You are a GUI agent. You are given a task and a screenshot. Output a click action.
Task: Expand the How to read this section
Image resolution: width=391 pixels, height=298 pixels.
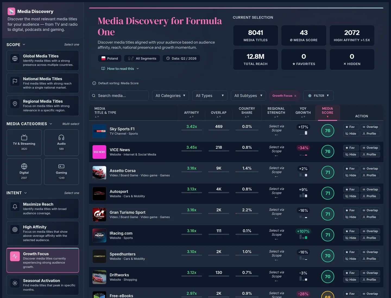(120, 69)
